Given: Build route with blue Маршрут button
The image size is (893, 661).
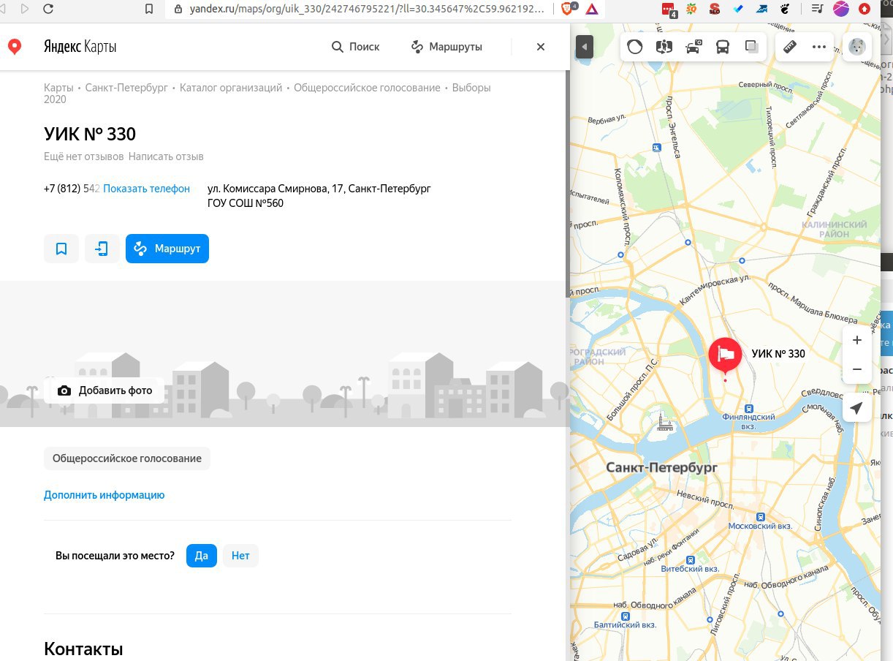Looking at the screenshot, I should (x=167, y=249).
